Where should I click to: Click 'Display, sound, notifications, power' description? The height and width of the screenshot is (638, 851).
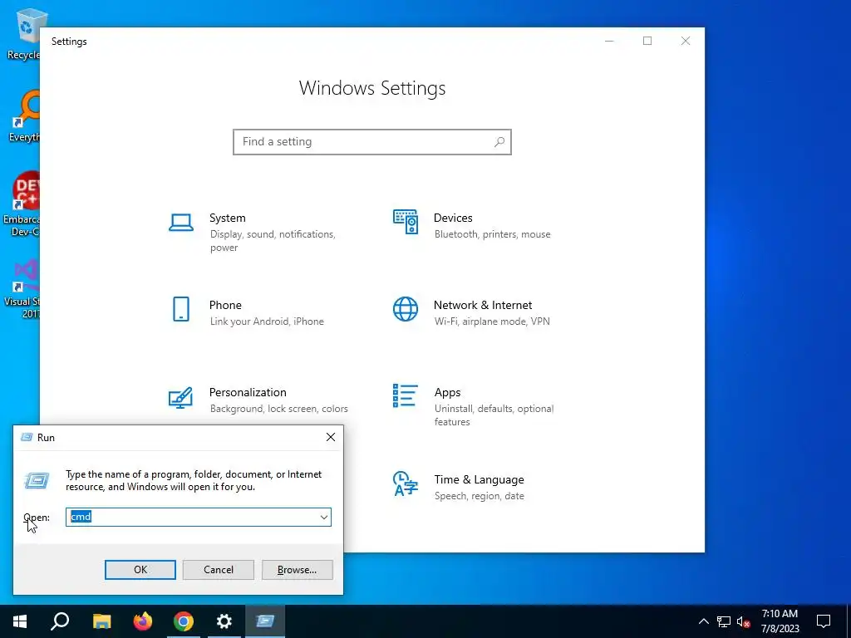pos(273,241)
